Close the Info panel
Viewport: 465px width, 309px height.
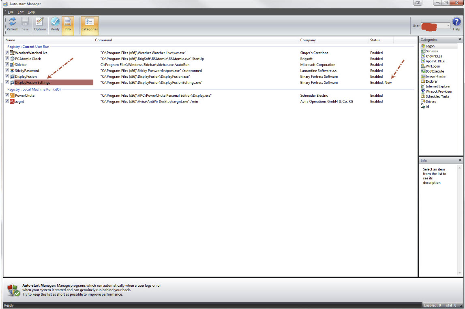pos(460,160)
